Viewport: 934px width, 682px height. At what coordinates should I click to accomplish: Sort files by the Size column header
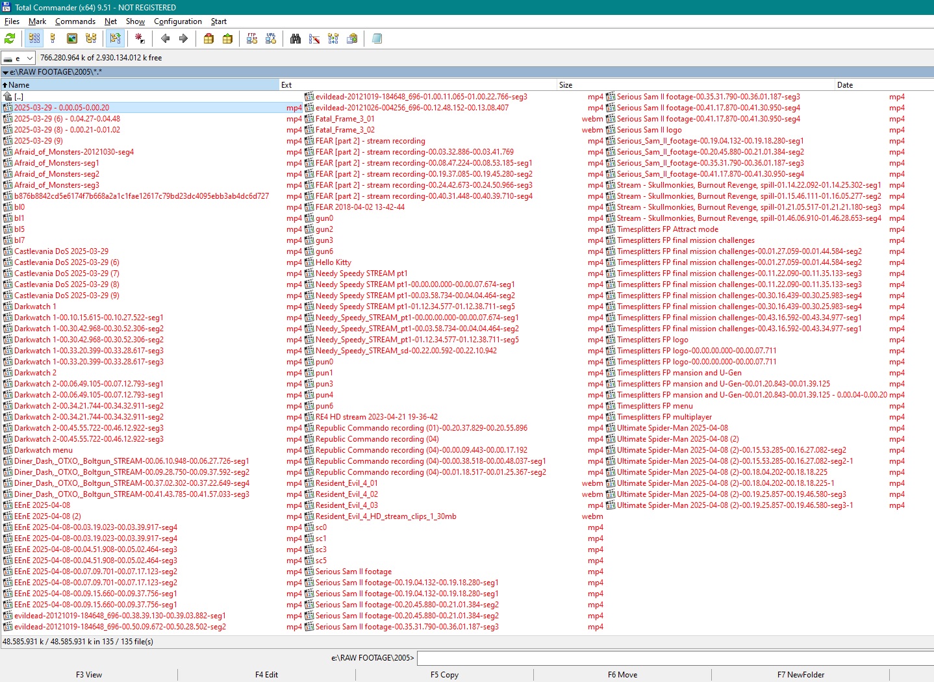click(x=696, y=85)
